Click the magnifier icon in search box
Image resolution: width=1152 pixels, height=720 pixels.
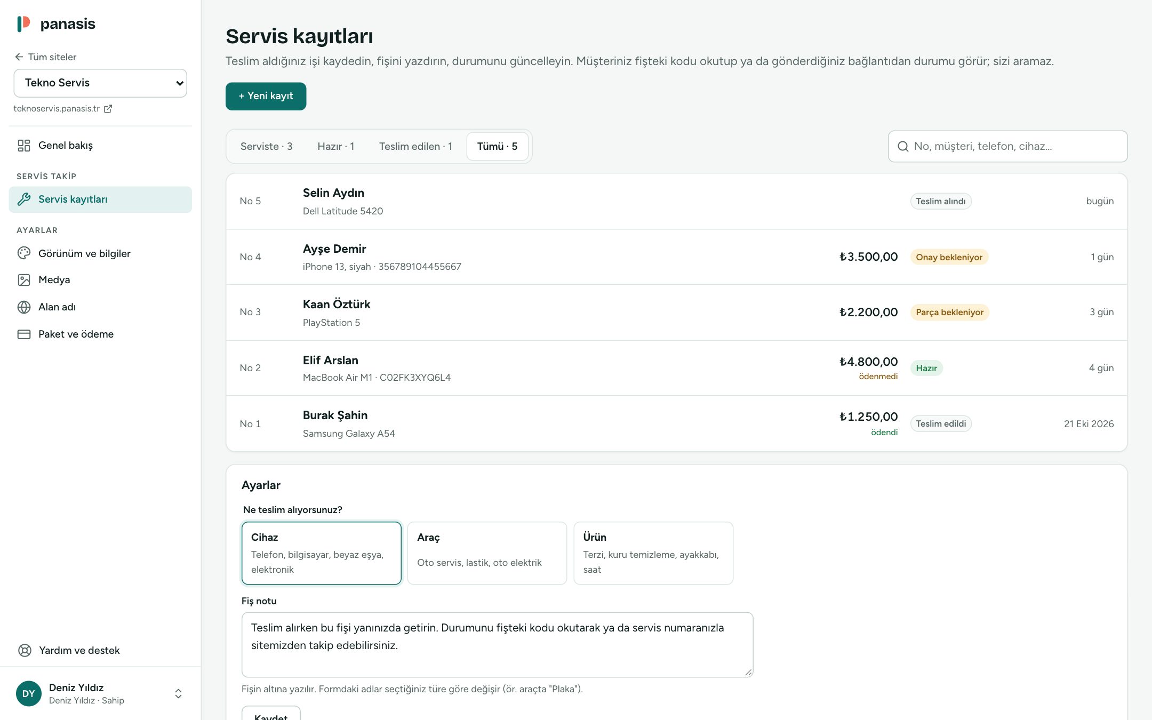tap(903, 147)
